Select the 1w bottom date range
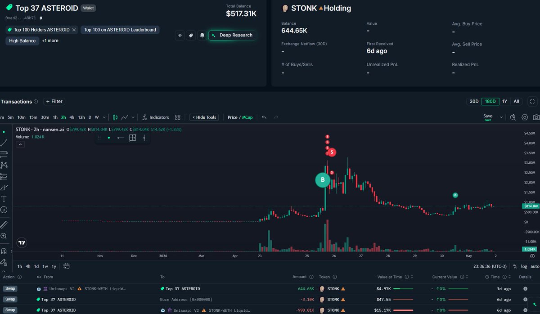Image resolution: width=540 pixels, height=314 pixels. [x=45, y=266]
